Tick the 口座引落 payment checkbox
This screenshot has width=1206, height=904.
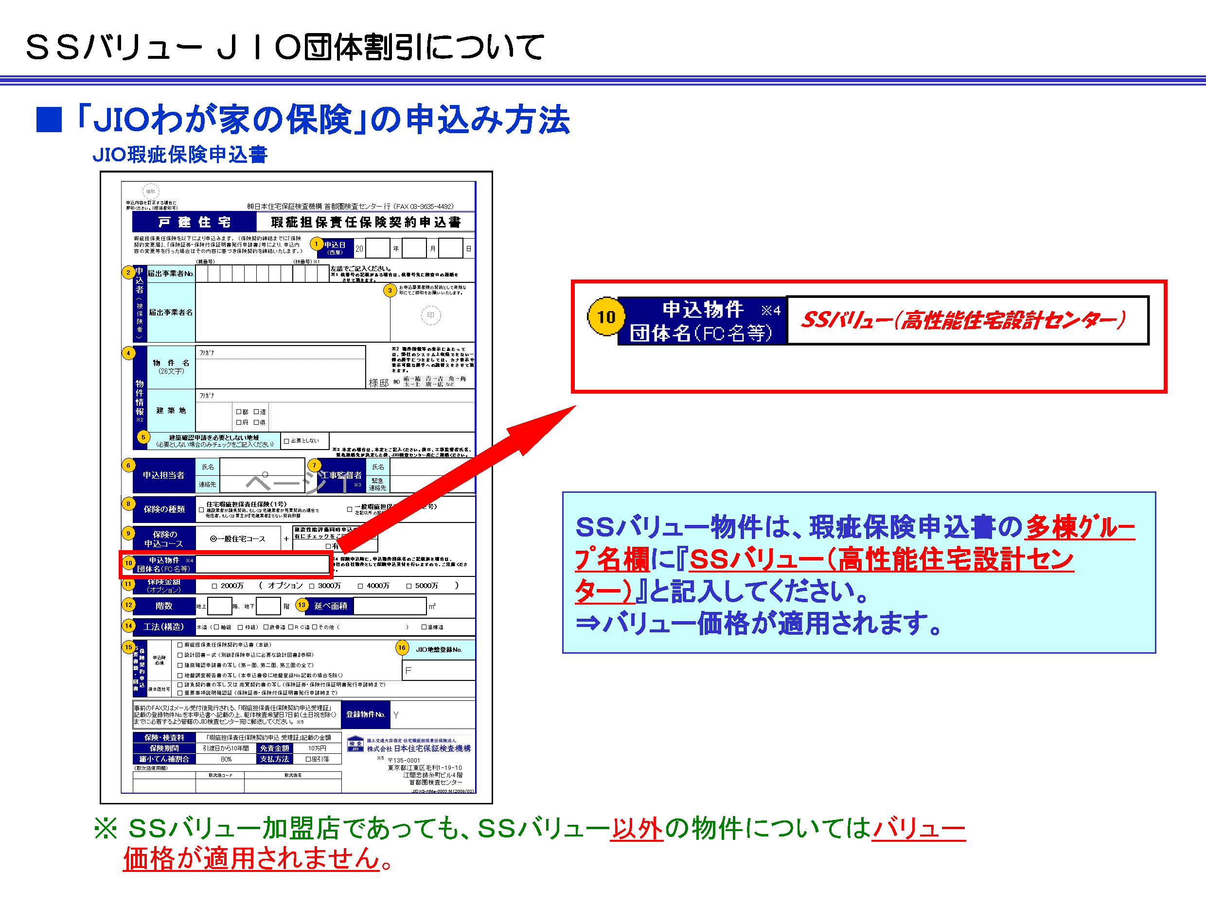point(308,759)
